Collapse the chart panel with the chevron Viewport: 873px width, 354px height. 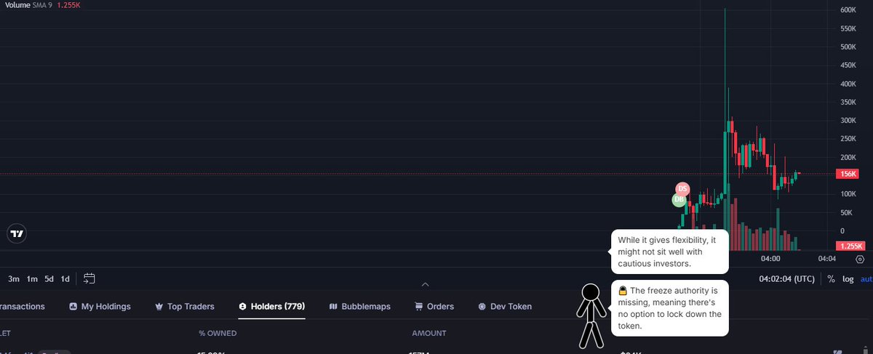click(x=426, y=284)
